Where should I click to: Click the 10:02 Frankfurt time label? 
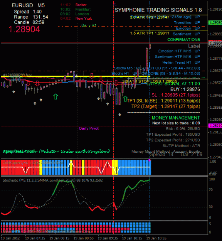click(x=75, y=9)
